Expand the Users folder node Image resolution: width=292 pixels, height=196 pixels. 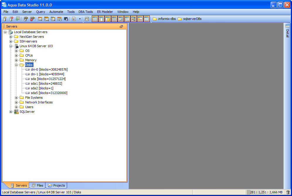click(x=16, y=107)
